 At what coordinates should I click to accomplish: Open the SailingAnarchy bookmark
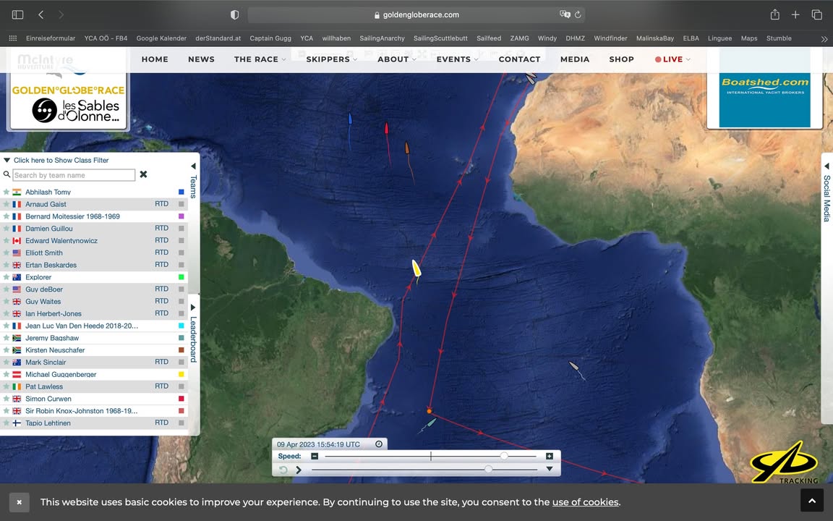pyautogui.click(x=382, y=38)
